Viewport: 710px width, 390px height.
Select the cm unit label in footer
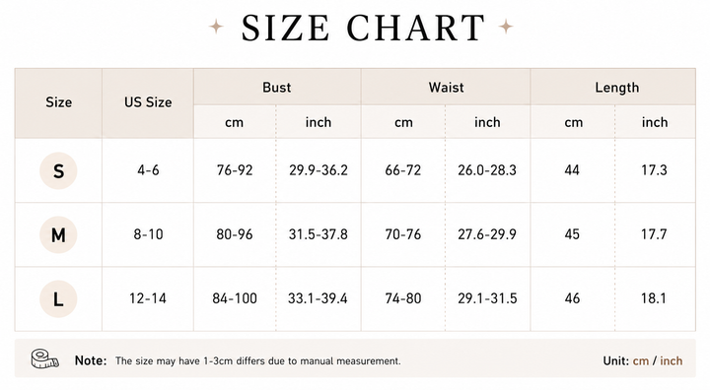641,361
